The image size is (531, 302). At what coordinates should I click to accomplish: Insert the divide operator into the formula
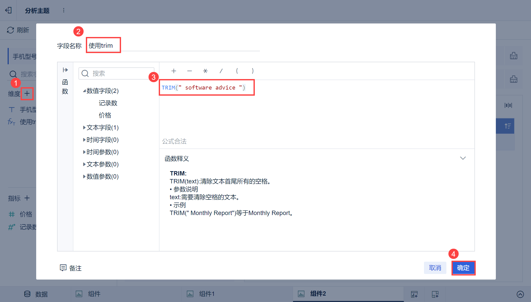coord(221,71)
